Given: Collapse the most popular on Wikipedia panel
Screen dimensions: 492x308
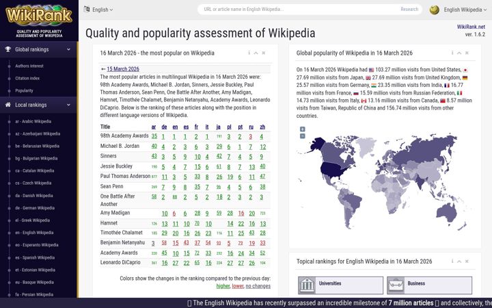Looking at the screenshot, I should 256,53.
